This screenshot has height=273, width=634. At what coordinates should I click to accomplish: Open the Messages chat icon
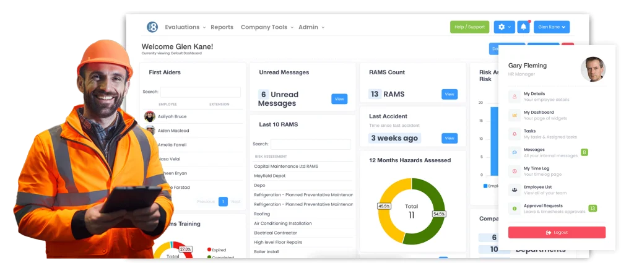click(x=515, y=152)
